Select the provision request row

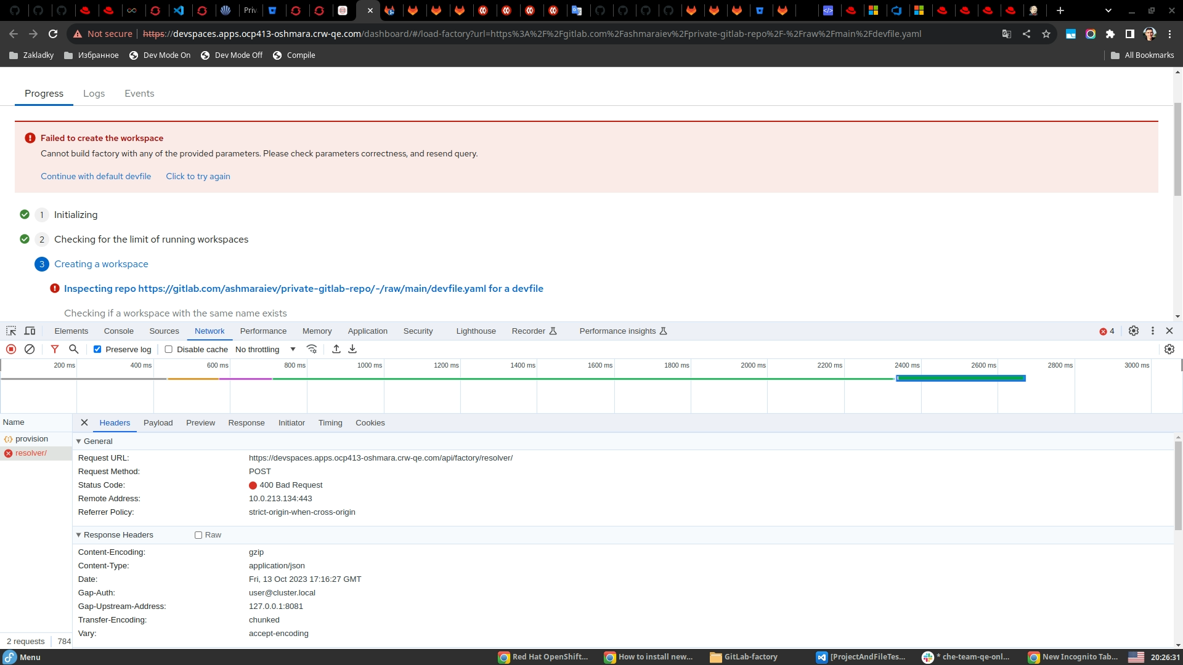[31, 439]
